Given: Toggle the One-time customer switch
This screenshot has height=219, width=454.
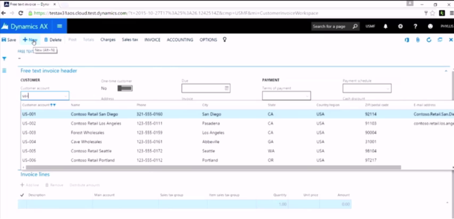Looking at the screenshot, I should click(125, 88).
